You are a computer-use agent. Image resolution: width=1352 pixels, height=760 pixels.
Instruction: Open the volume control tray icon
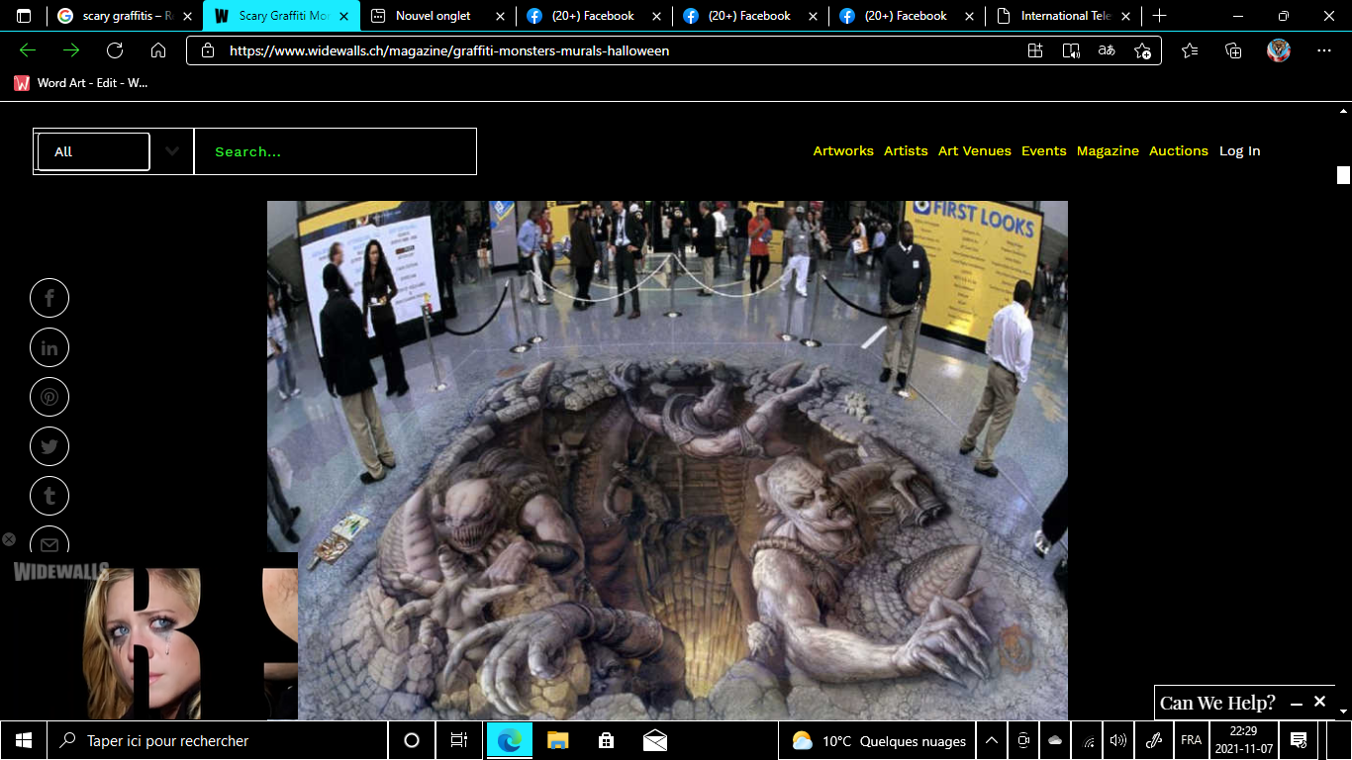[1118, 740]
